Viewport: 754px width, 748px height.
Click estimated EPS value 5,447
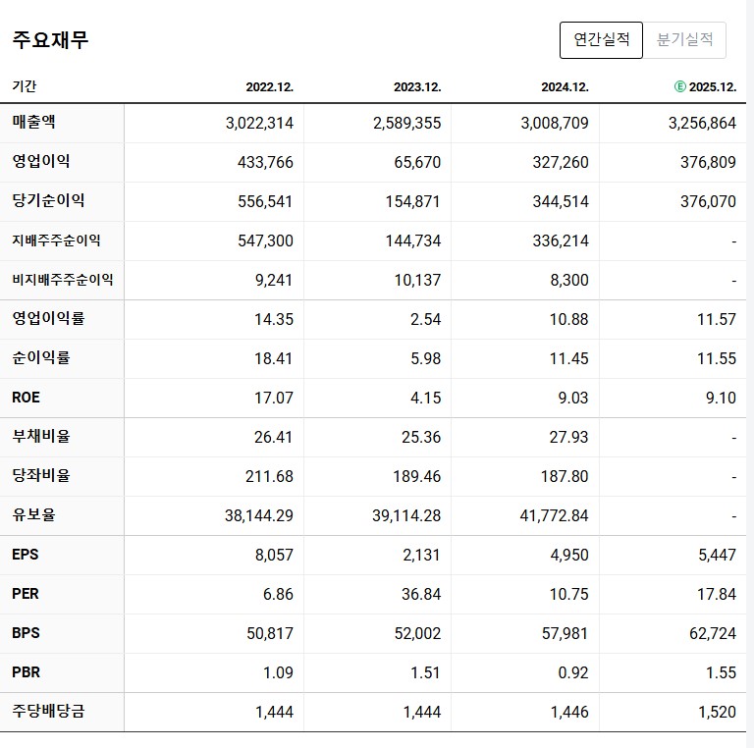(x=718, y=556)
